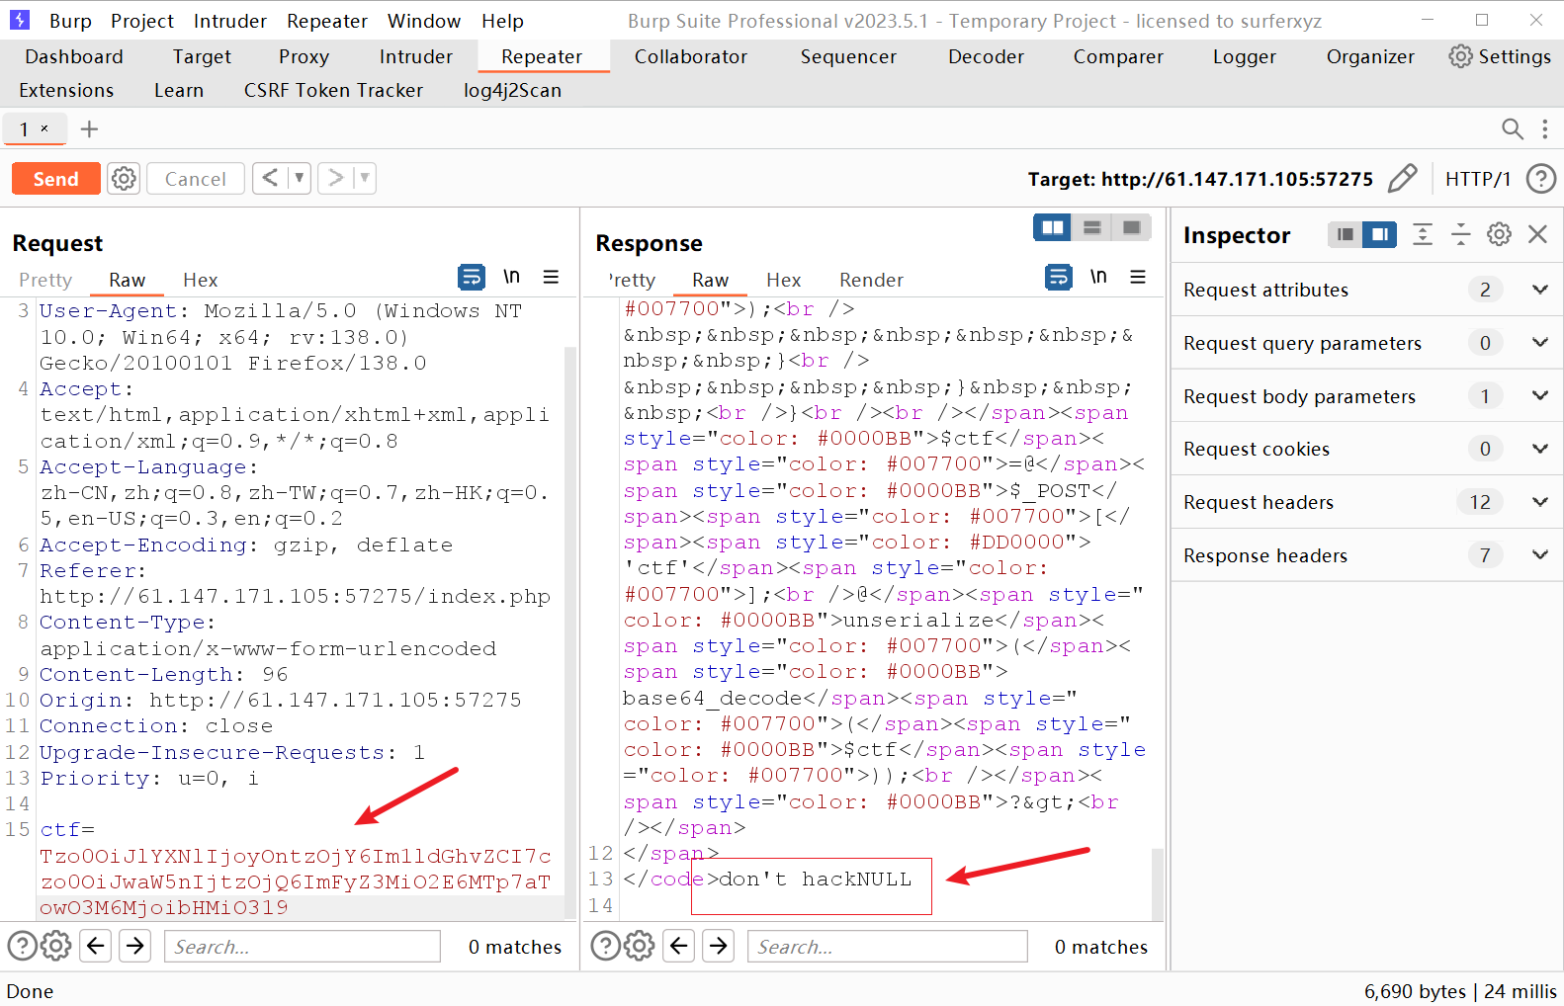Screen dimensions: 1564x1006
Task: Toggle non-printable characters in Response panel
Action: [1098, 277]
